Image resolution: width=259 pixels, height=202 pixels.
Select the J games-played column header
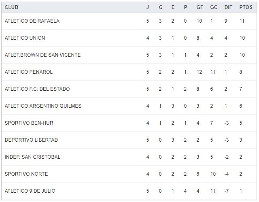pos(148,7)
